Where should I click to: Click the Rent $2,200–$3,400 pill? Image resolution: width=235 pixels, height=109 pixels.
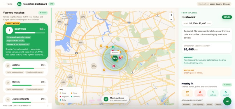coord(197,23)
